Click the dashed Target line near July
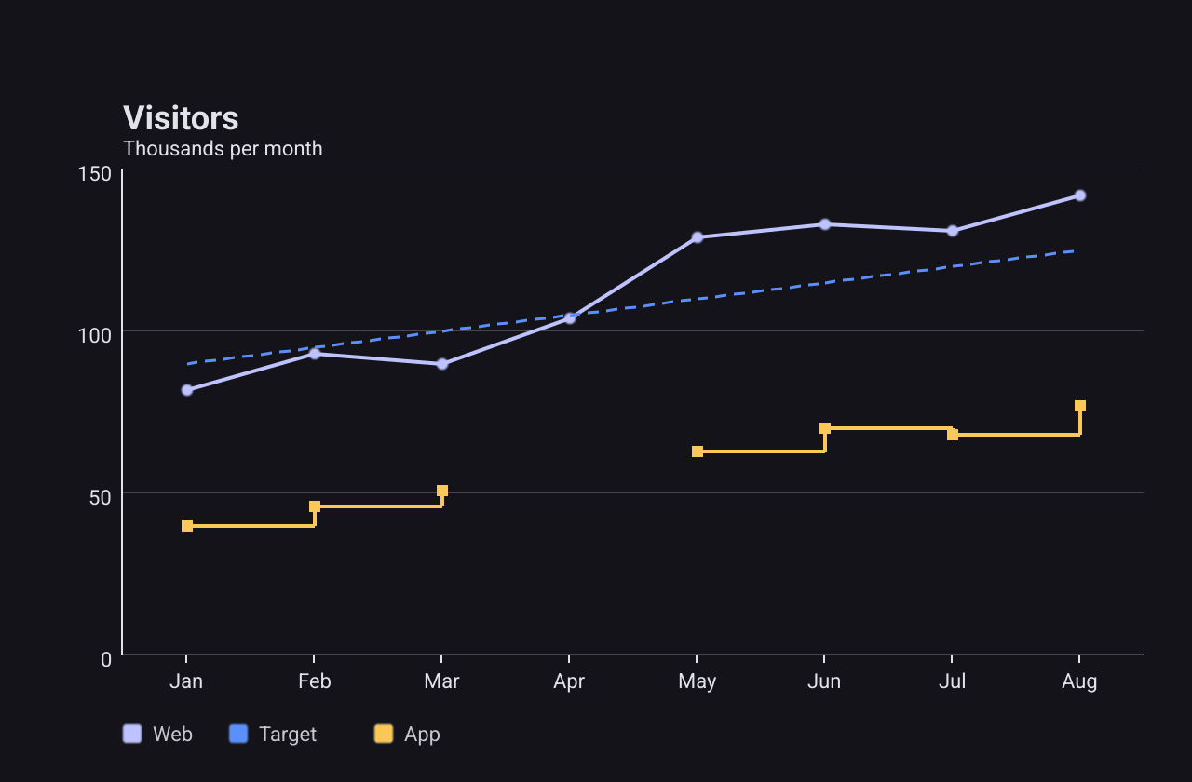Screen dimensions: 1192x782 tap(953, 266)
